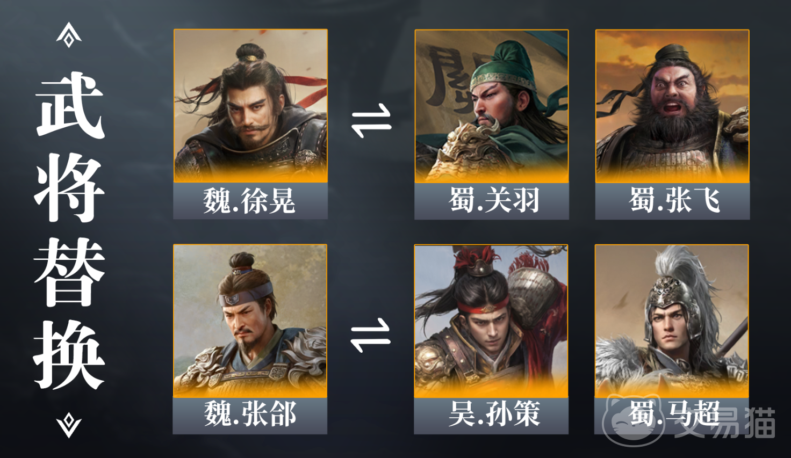Click the upward diamond arrow icon
791x458 pixels.
pos(69,35)
